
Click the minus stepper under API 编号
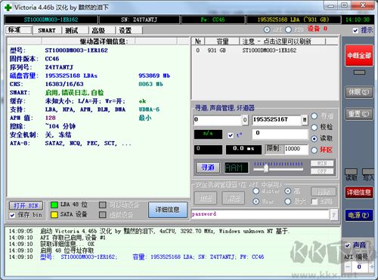(x=348, y=266)
